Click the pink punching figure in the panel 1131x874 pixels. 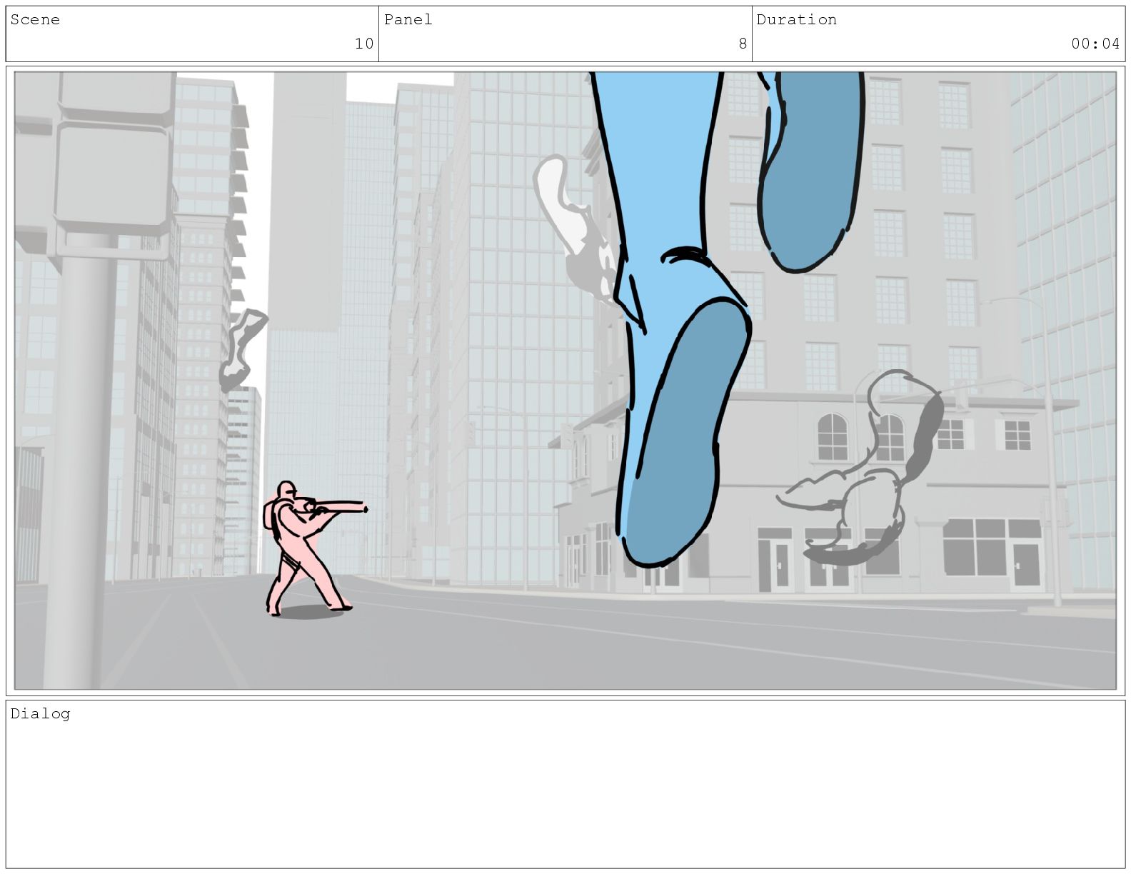point(316,548)
